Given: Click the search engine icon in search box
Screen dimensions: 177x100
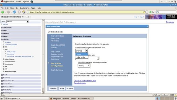Looking at the screenshot, I should point(158,12).
